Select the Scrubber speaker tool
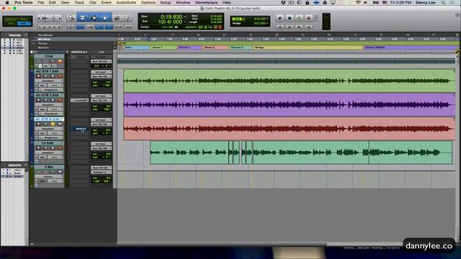The height and width of the screenshot is (259, 461). (117, 18)
